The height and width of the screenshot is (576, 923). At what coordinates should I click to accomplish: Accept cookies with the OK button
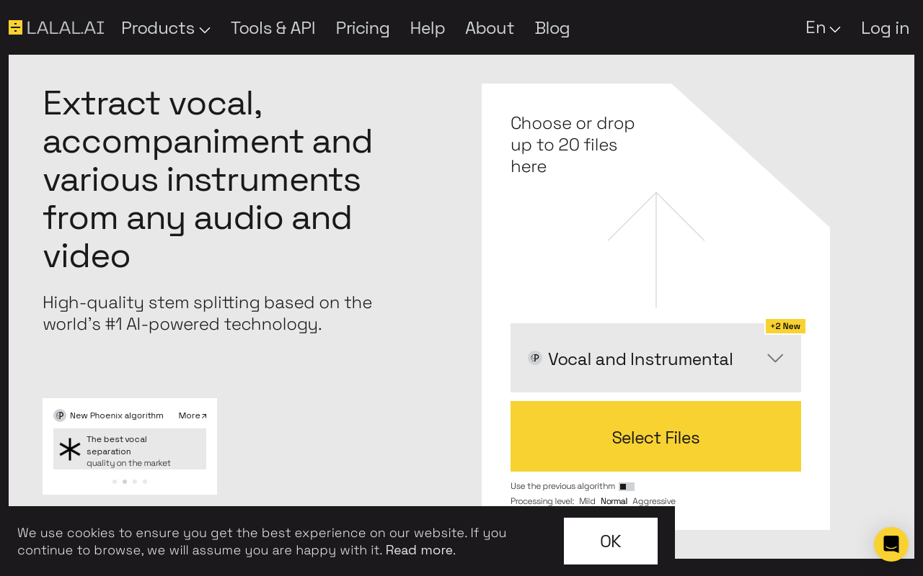point(610,541)
